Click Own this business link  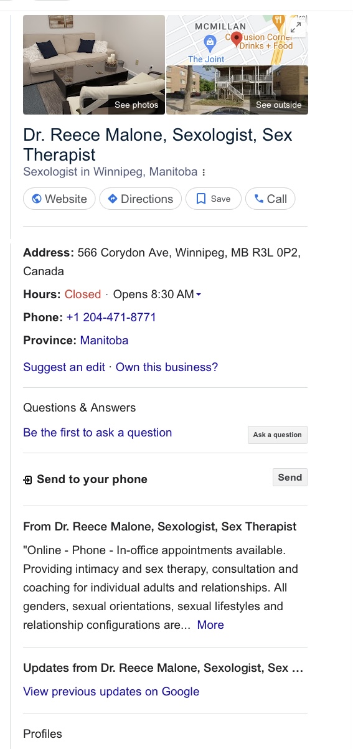click(167, 367)
